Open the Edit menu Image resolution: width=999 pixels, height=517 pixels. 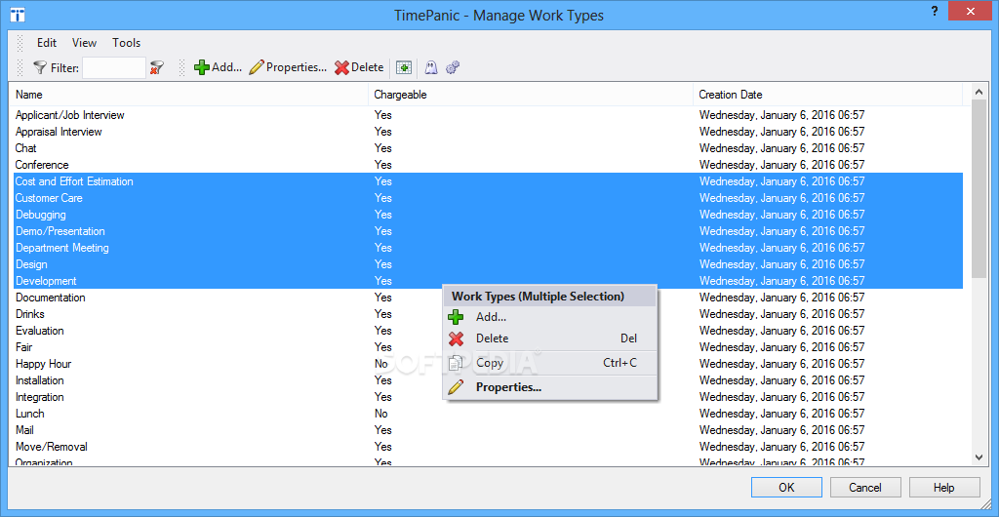pyautogui.click(x=47, y=43)
